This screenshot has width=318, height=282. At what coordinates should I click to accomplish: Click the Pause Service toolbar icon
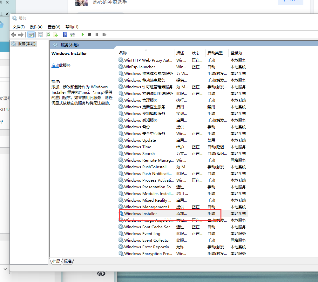point(97,35)
